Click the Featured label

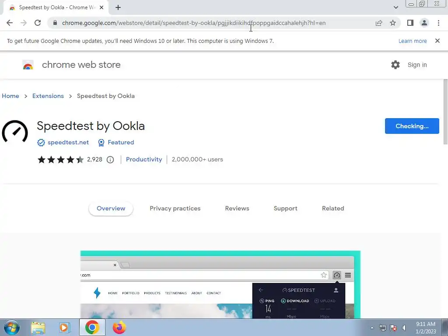click(x=121, y=142)
